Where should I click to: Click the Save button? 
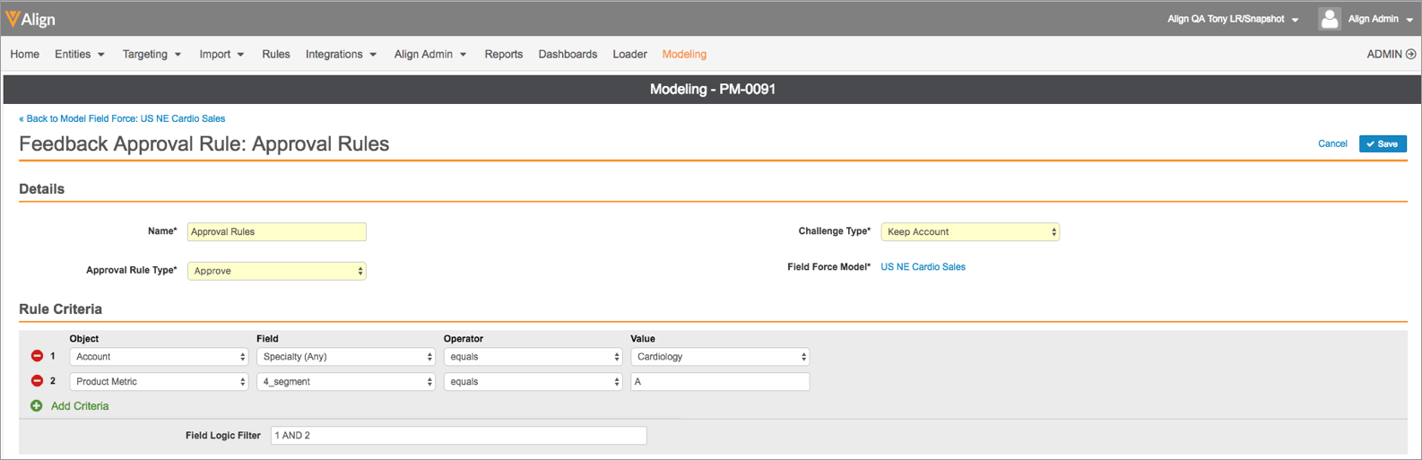(1382, 144)
